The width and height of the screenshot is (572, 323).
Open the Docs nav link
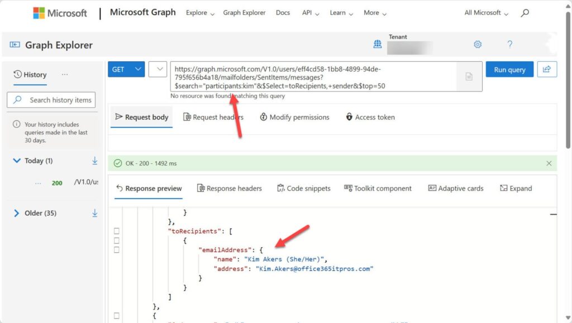(283, 13)
